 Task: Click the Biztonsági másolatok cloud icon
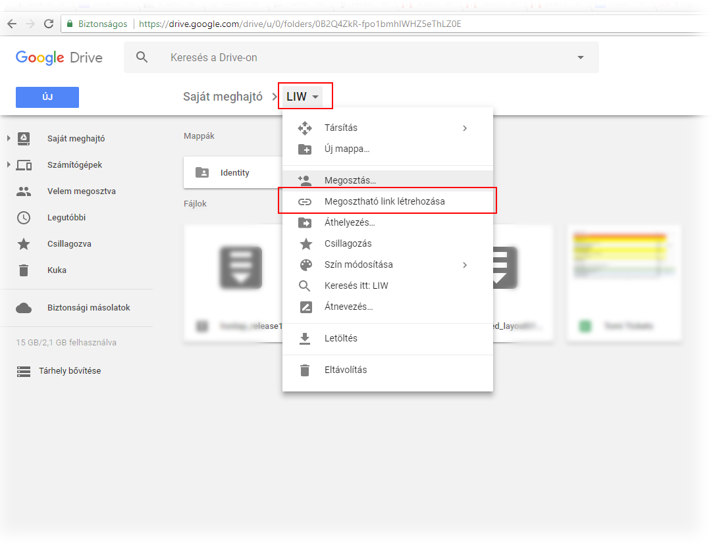click(x=24, y=308)
